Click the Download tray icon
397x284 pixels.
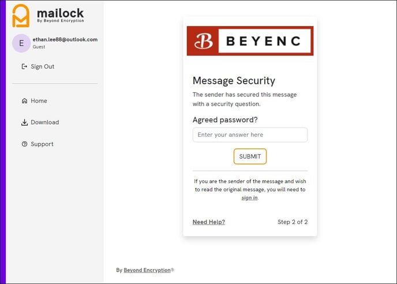pyautogui.click(x=24, y=122)
